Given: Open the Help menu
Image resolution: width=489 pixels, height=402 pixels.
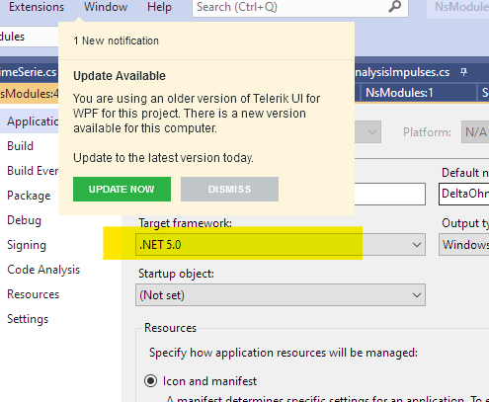Looking at the screenshot, I should (159, 7).
